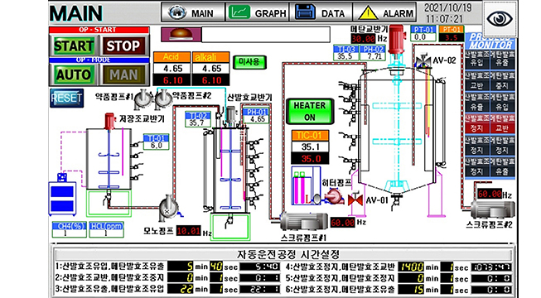Viewport: 541px width, 298px height.
Task: Click the START operation button
Action: [74, 46]
